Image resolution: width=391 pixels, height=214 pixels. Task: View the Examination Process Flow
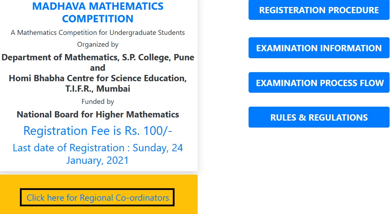(x=319, y=83)
